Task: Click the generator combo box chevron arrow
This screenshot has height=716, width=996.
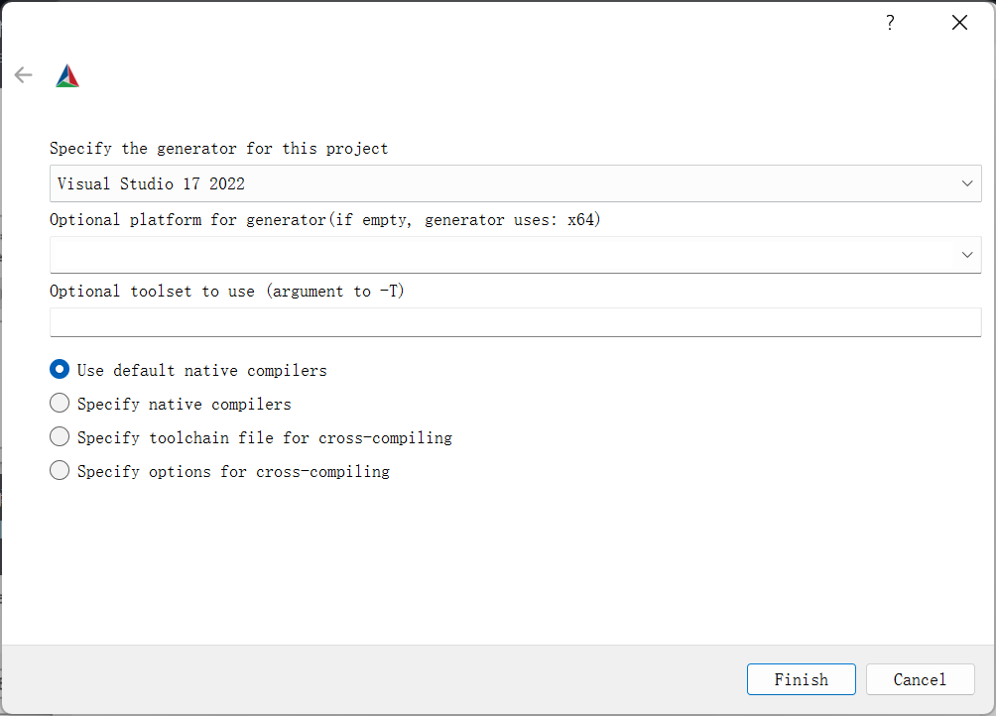Action: [x=967, y=183]
